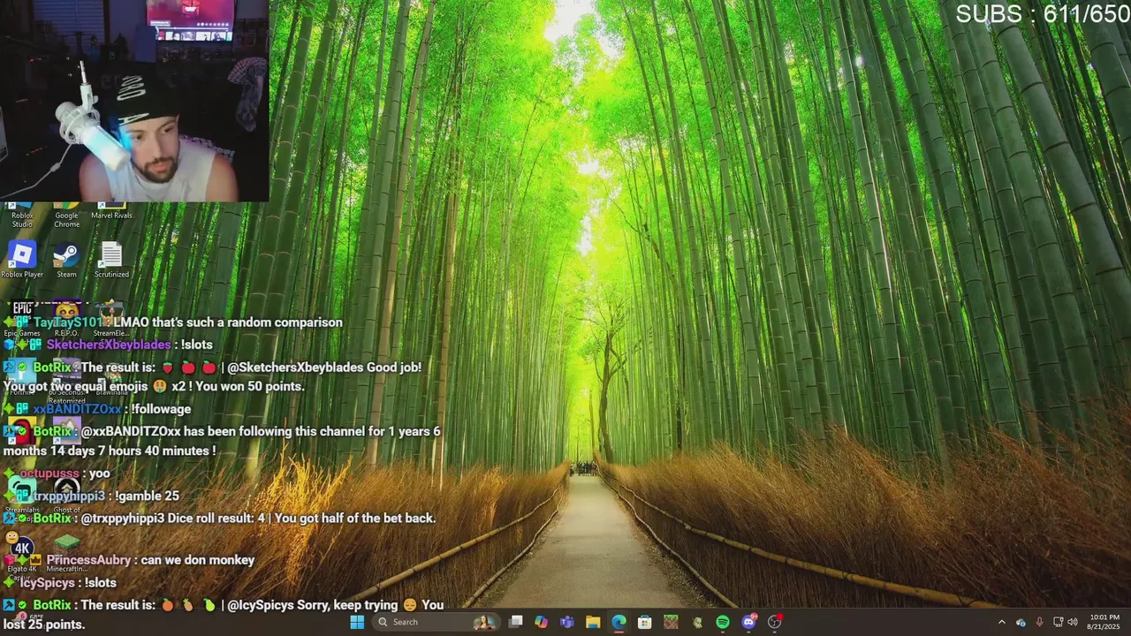
Task: Open Task View on the taskbar
Action: coord(515,622)
